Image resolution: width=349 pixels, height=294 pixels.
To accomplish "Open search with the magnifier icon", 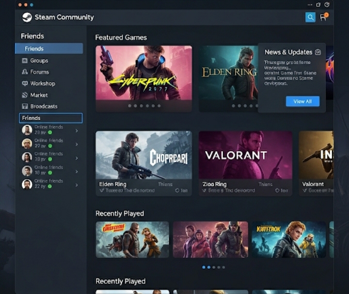I will (x=310, y=17).
